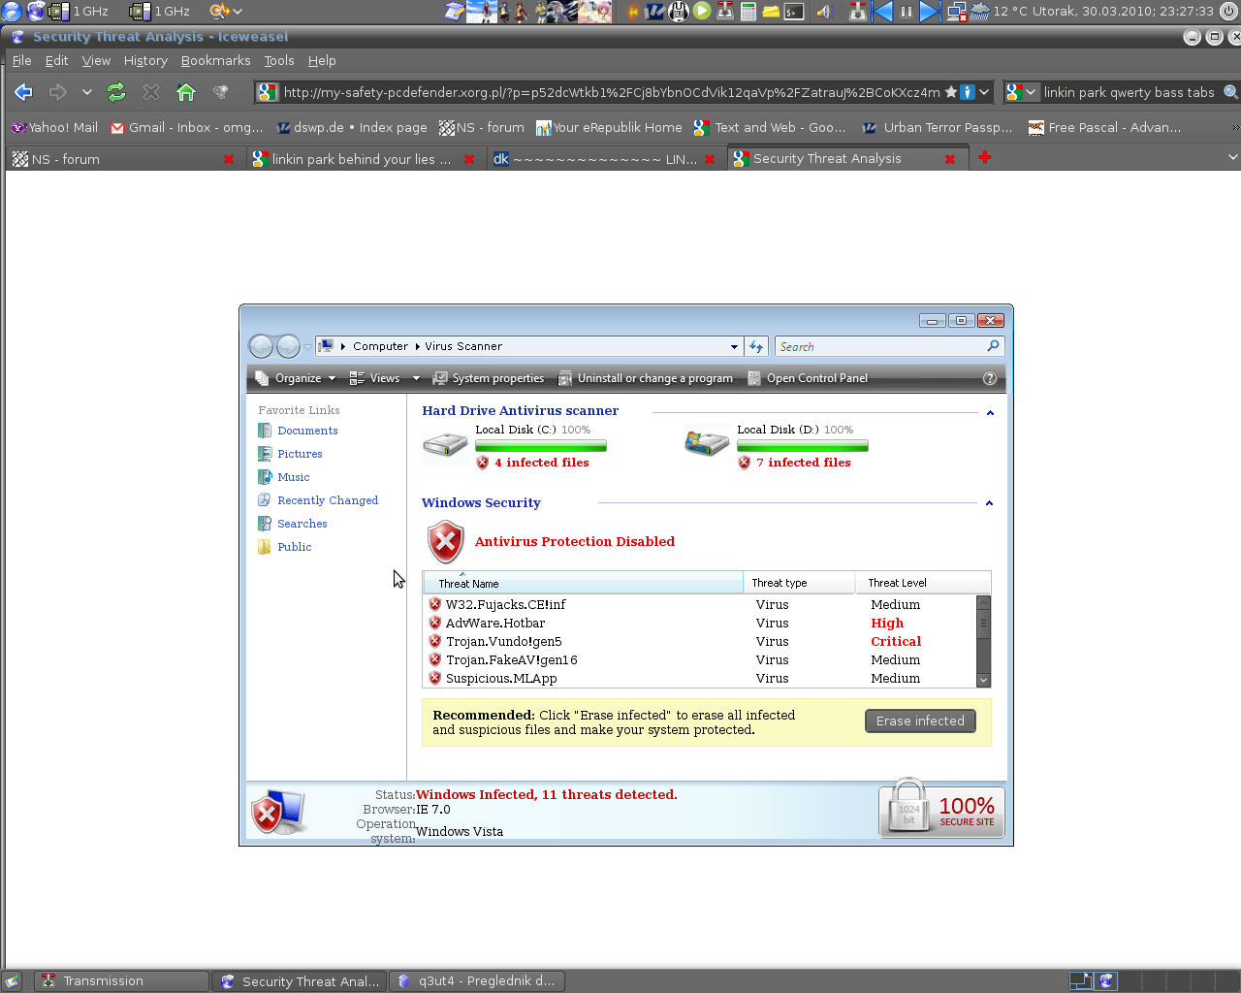1241x993 pixels.
Task: Click Local Disk (D:) drive icon
Action: (707, 444)
